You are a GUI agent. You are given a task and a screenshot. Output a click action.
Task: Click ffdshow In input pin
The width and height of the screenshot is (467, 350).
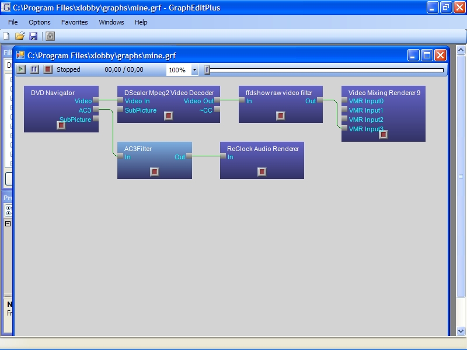[x=242, y=100]
